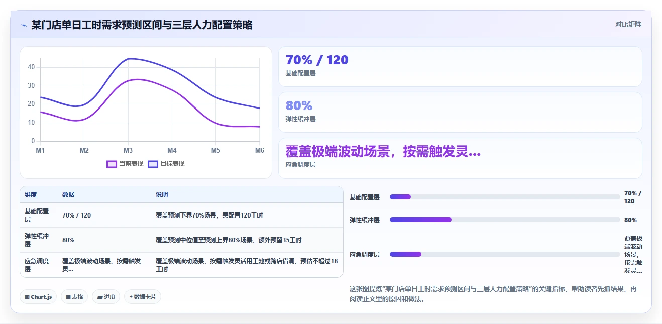Click the M2 x-axis label

pos(84,150)
